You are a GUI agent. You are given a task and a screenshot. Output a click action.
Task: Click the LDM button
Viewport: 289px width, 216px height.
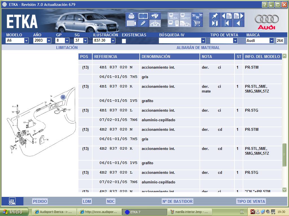(x=87, y=201)
